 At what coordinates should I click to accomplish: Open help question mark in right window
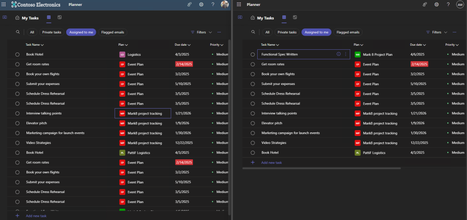click(x=448, y=5)
